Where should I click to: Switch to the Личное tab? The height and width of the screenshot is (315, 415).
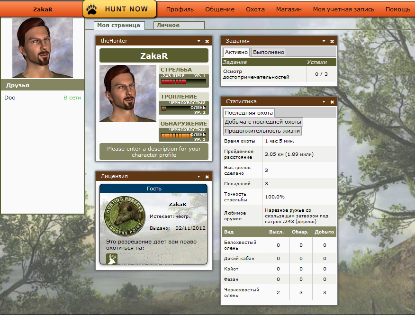coord(179,25)
